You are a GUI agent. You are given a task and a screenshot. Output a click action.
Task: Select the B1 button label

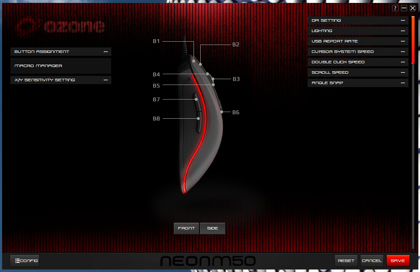point(156,41)
